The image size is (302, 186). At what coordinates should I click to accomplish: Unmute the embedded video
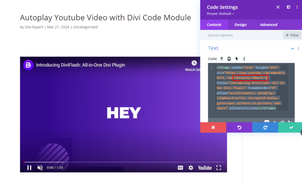point(40,168)
